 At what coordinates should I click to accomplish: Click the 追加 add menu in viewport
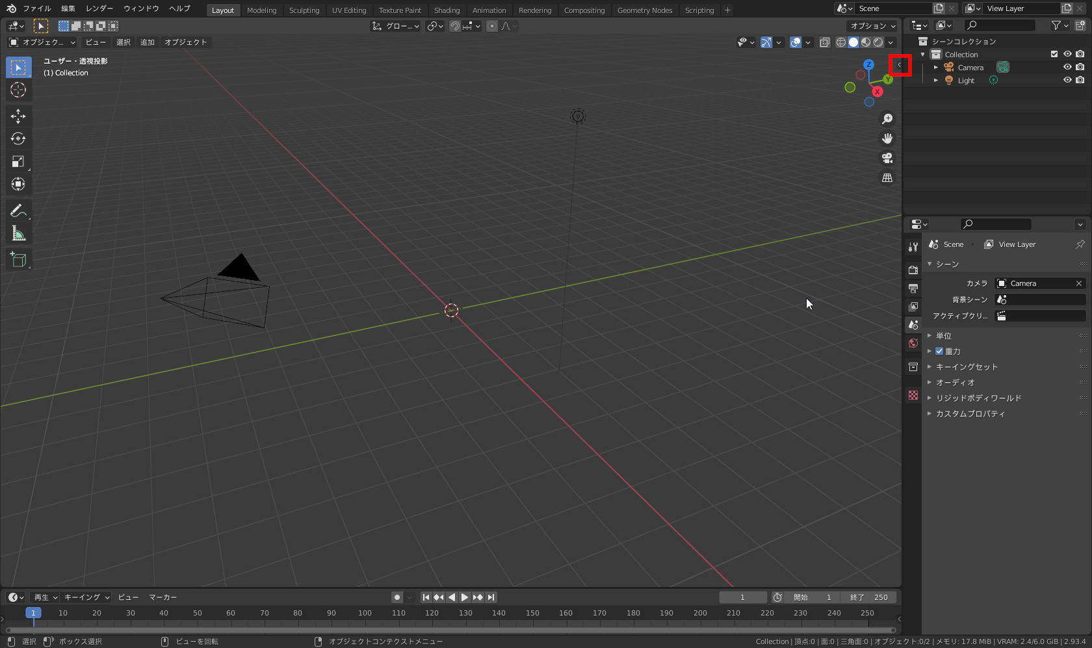[148, 42]
